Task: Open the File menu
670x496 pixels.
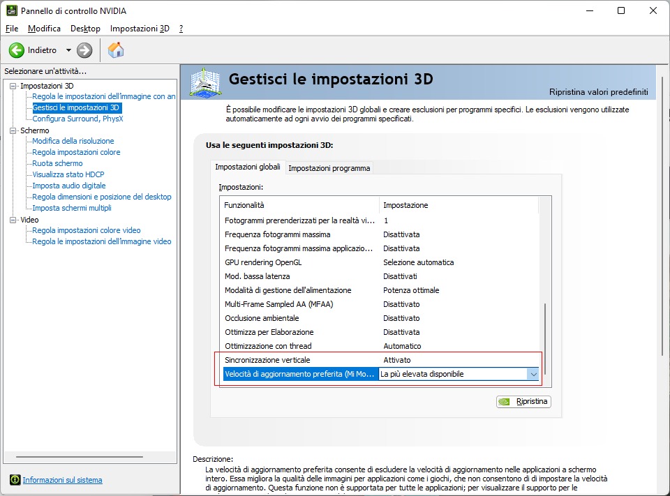Action: click(12, 29)
